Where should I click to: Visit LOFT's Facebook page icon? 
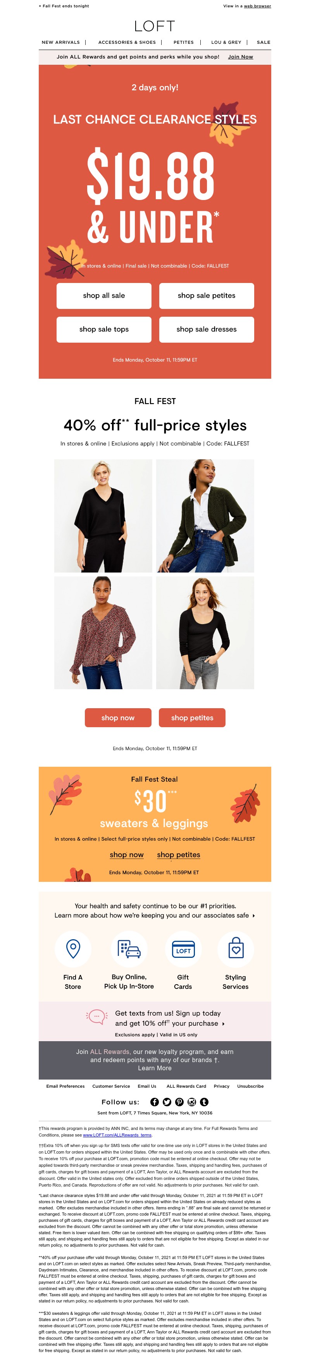point(155,1102)
